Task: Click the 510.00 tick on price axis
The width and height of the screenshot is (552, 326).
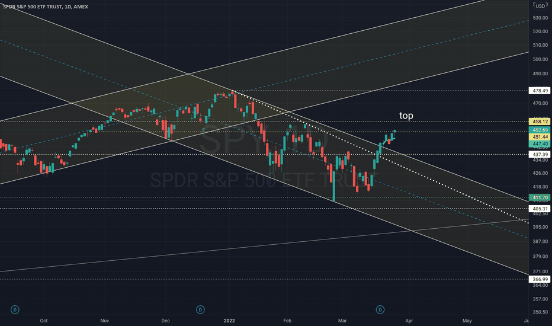Action: 540,45
